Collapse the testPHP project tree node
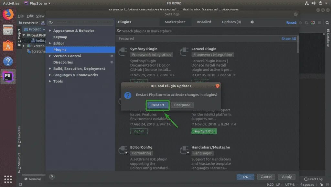The height and width of the screenshot is (187, 331). pyautogui.click(x=24, y=35)
